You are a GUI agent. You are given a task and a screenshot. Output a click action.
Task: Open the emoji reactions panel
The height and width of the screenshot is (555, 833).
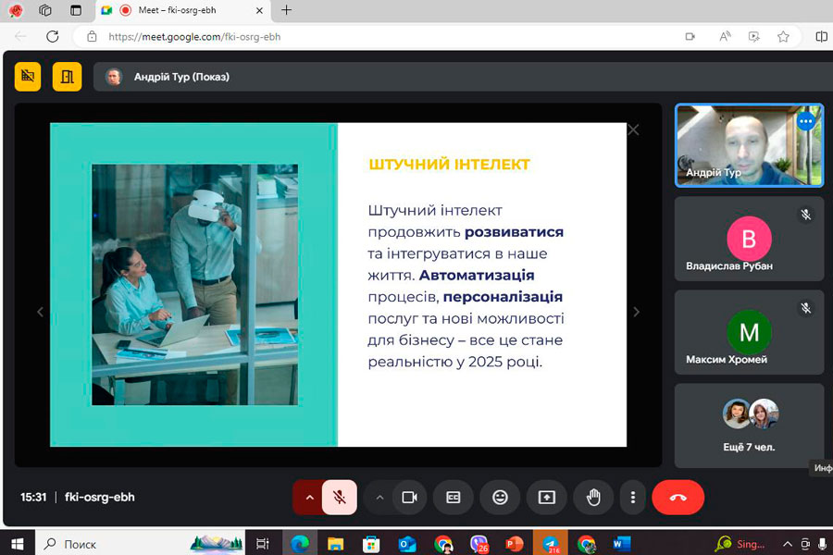pos(500,498)
